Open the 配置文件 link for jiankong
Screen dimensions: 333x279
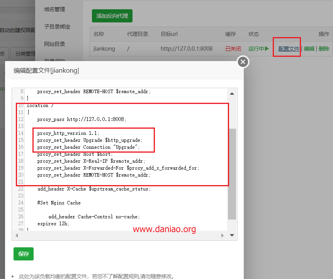289,49
